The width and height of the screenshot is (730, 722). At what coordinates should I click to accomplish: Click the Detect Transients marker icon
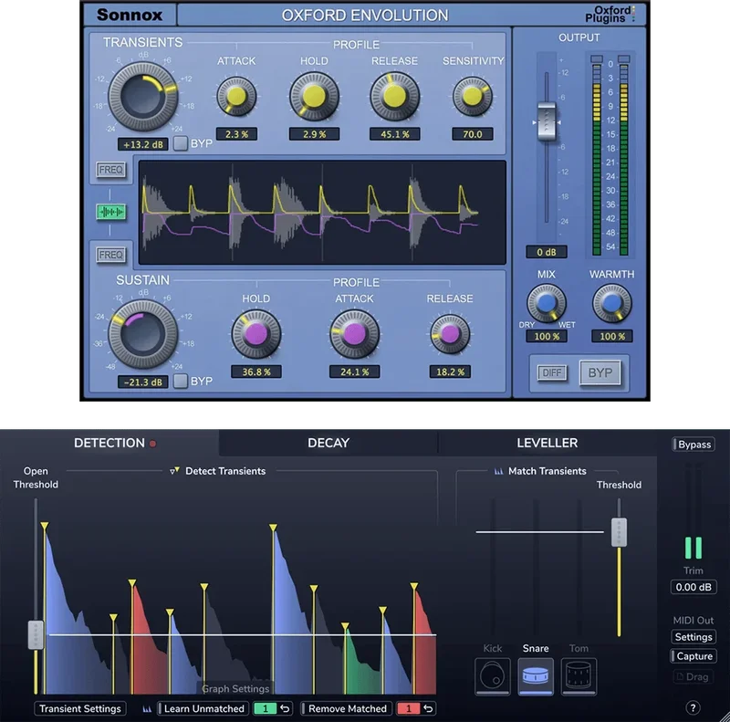(x=174, y=471)
